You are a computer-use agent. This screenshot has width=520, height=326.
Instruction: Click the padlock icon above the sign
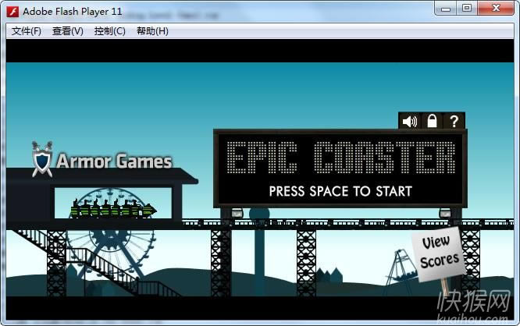pyautogui.click(x=432, y=121)
